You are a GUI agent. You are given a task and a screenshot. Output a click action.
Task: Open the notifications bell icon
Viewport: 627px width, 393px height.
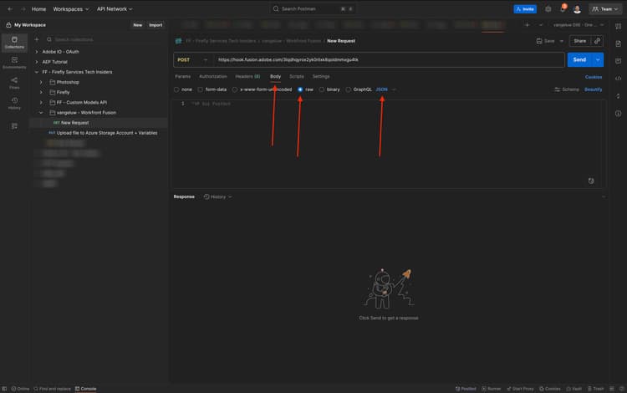pos(563,9)
